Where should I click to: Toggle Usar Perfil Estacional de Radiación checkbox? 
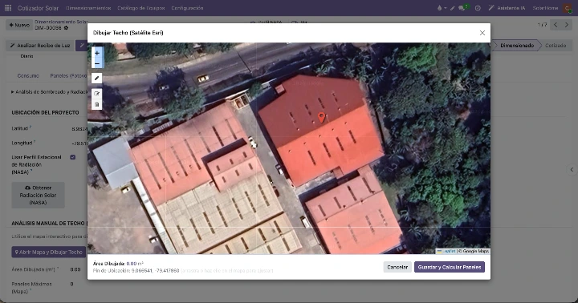[72, 157]
